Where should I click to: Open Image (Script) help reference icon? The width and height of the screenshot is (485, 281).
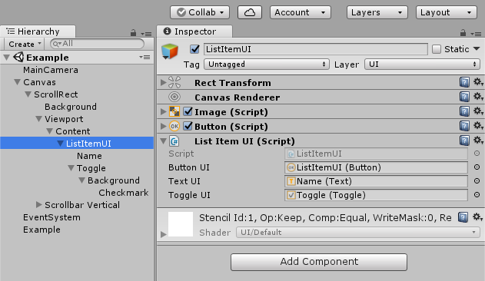tap(464, 111)
